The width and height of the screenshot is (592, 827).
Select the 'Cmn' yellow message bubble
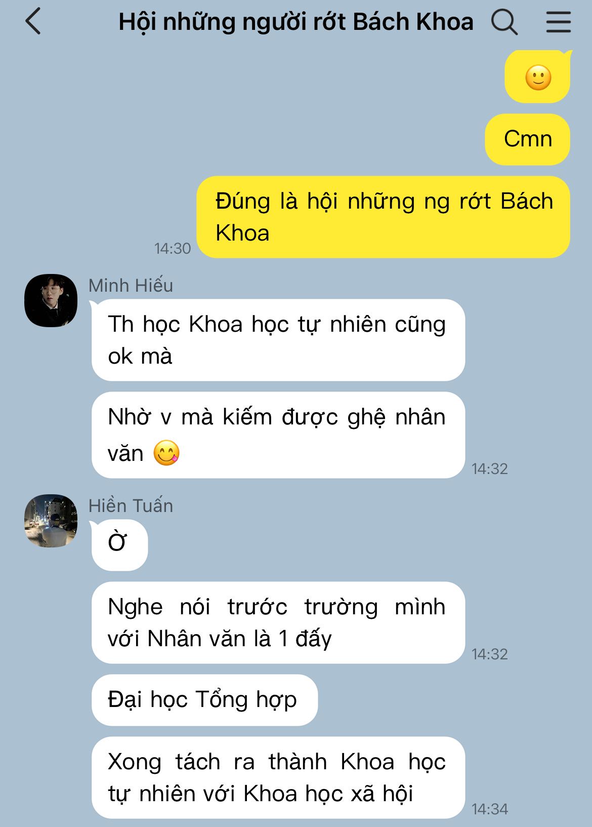pos(528,139)
